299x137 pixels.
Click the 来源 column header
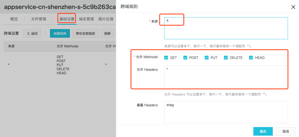point(11,46)
